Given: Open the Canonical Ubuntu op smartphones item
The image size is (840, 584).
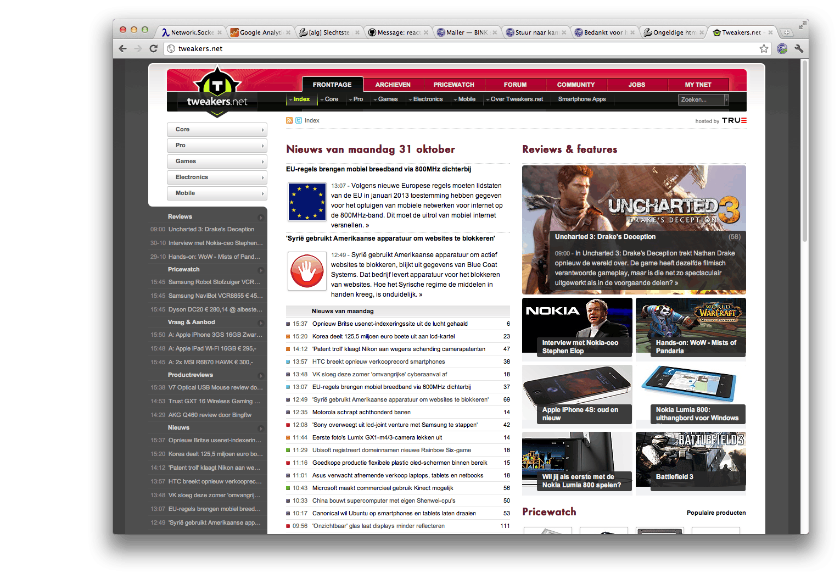Looking at the screenshot, I should [394, 513].
